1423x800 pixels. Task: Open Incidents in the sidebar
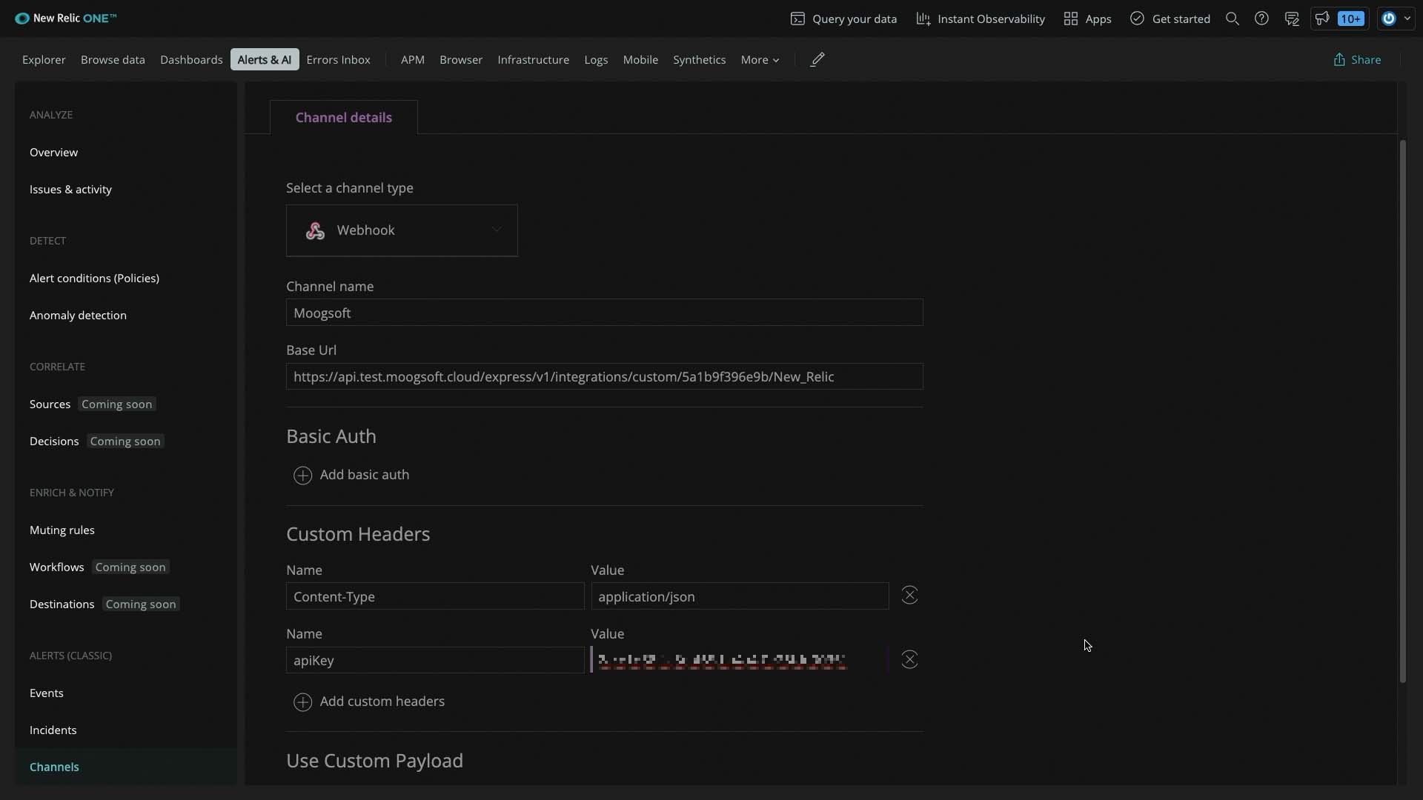pyautogui.click(x=53, y=730)
